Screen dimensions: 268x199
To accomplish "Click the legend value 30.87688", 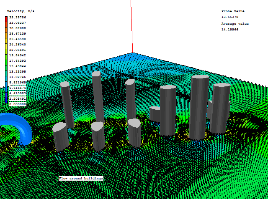I will click(x=18, y=28).
